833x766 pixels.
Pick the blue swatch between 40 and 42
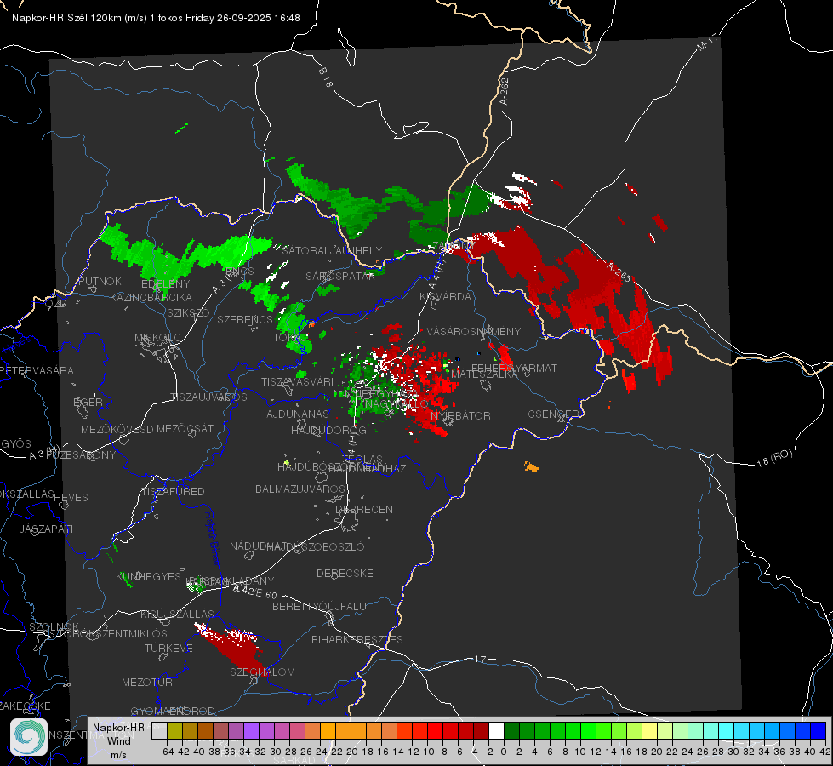pos(819,730)
